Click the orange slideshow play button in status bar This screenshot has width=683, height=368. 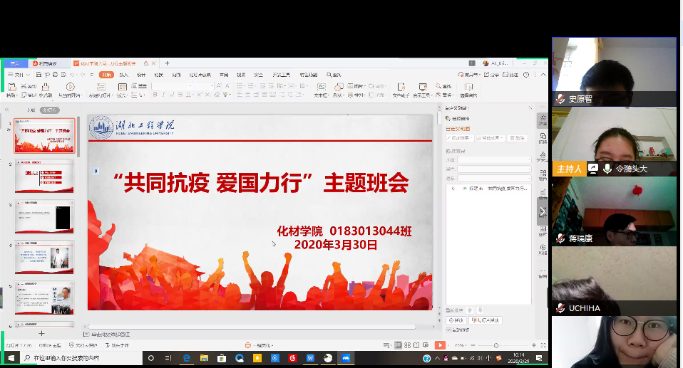pyautogui.click(x=440, y=345)
